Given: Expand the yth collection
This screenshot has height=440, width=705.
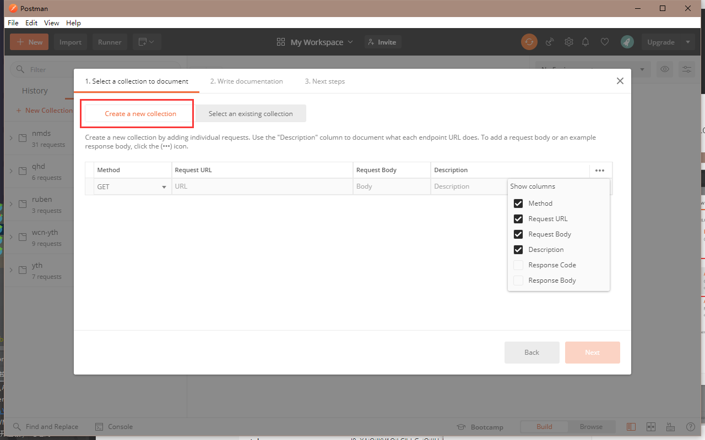Looking at the screenshot, I should pos(11,270).
